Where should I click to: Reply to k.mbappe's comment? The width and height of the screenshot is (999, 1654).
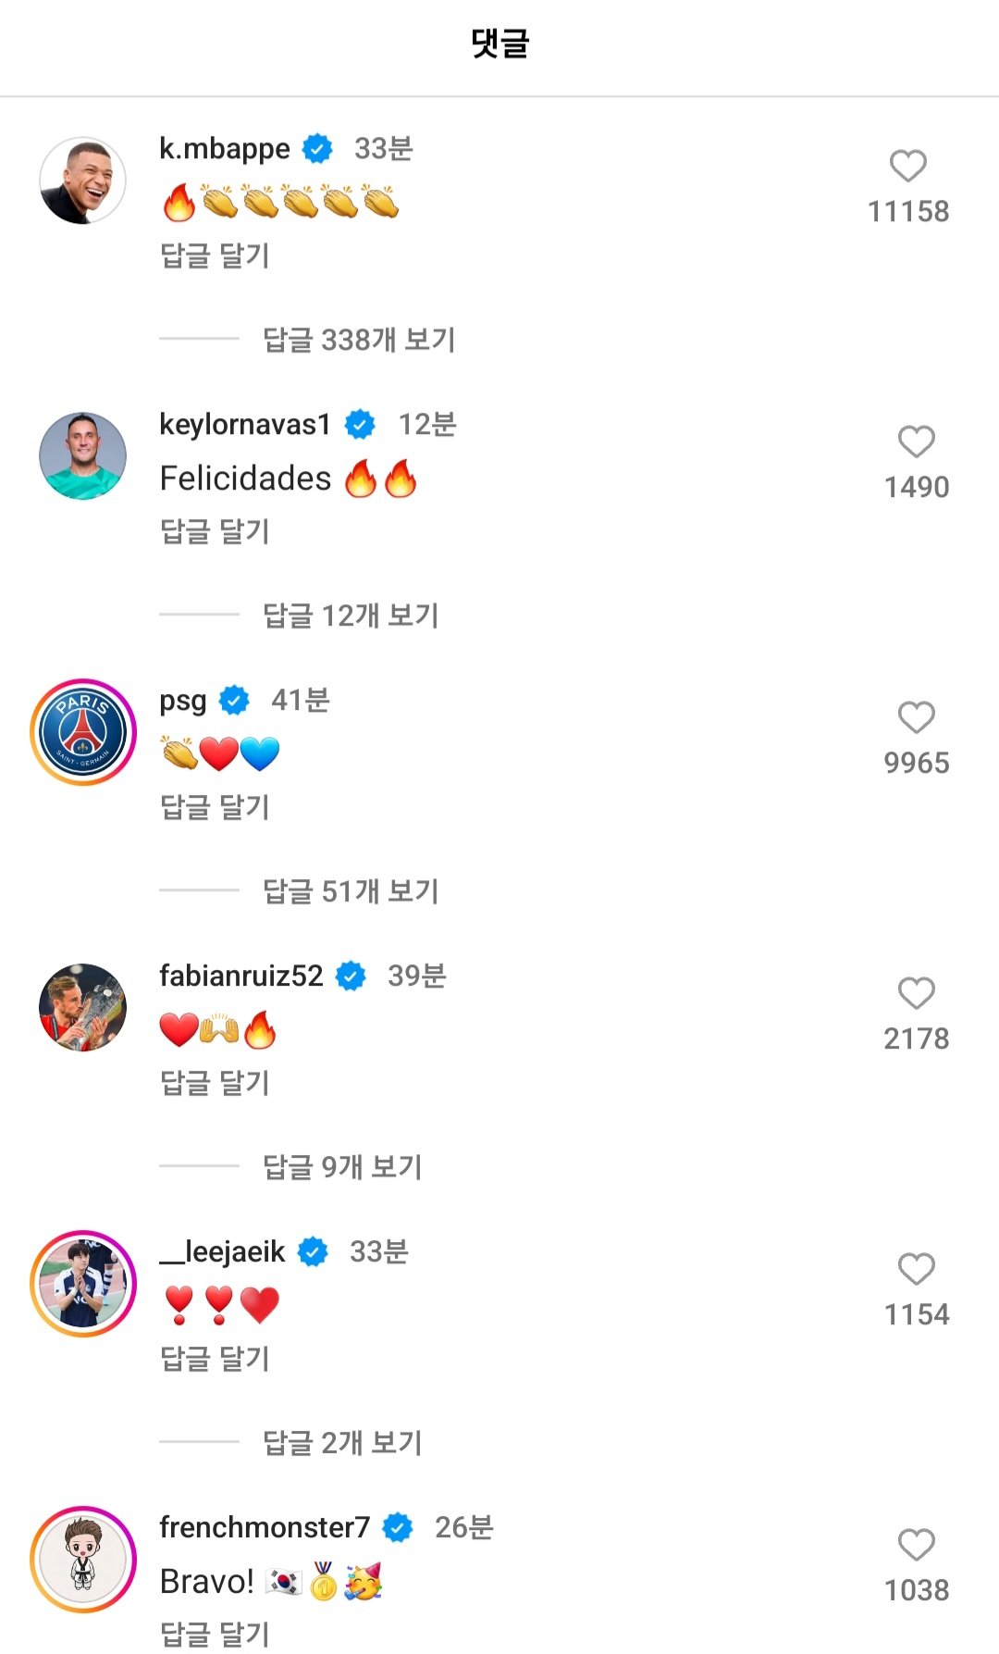pos(215,255)
